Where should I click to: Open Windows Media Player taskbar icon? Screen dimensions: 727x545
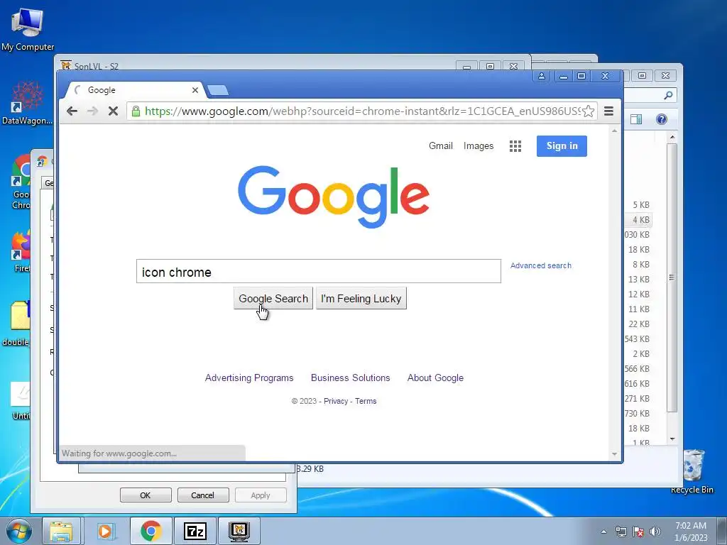[x=105, y=531]
